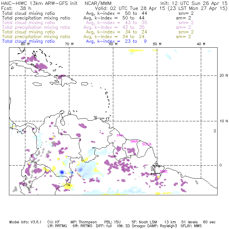Click blue 'Total cloud mixing ratio' legend line
This screenshot has width=229, height=229.
click(x=28, y=41)
